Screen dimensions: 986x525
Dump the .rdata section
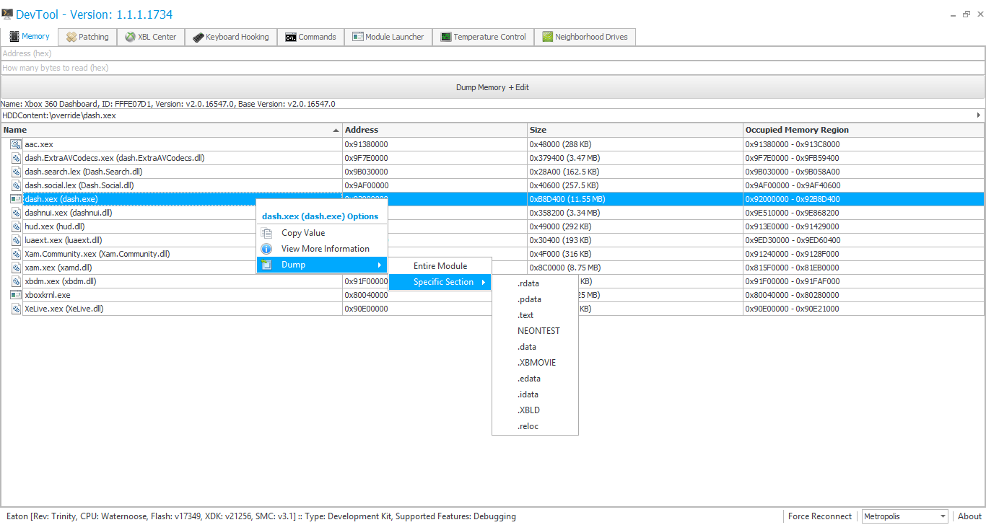(x=535, y=283)
